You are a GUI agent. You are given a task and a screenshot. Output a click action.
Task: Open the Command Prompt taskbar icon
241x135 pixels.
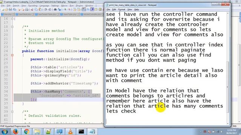point(81,132)
